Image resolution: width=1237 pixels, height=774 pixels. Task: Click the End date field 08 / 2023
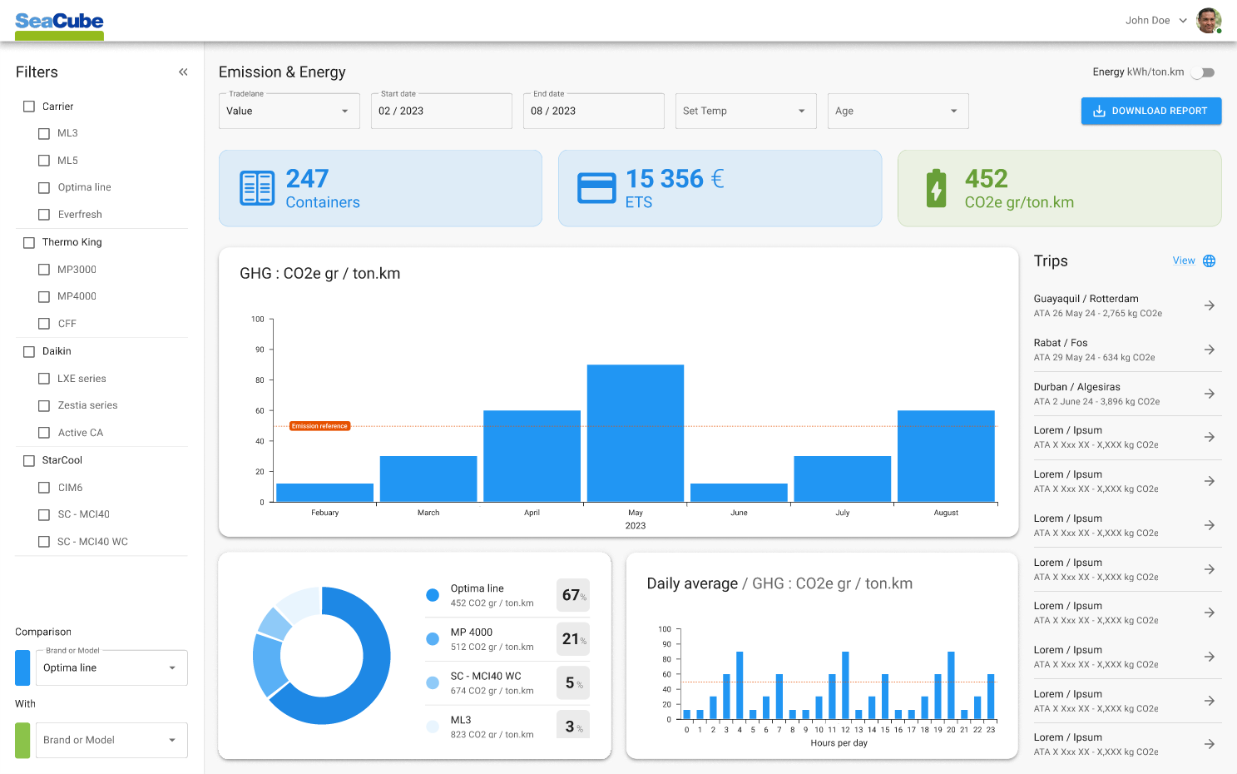click(x=593, y=111)
